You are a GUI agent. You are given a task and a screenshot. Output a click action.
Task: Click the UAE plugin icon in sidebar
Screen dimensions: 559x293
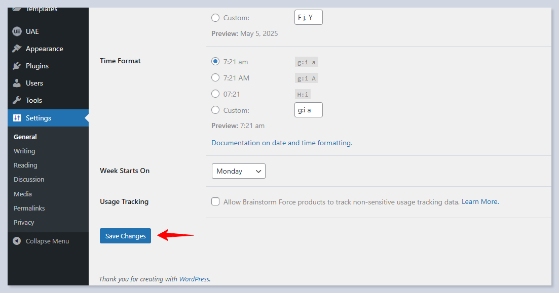[17, 31]
